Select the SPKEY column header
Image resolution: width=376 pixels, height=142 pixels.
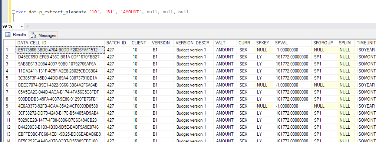(x=264, y=43)
